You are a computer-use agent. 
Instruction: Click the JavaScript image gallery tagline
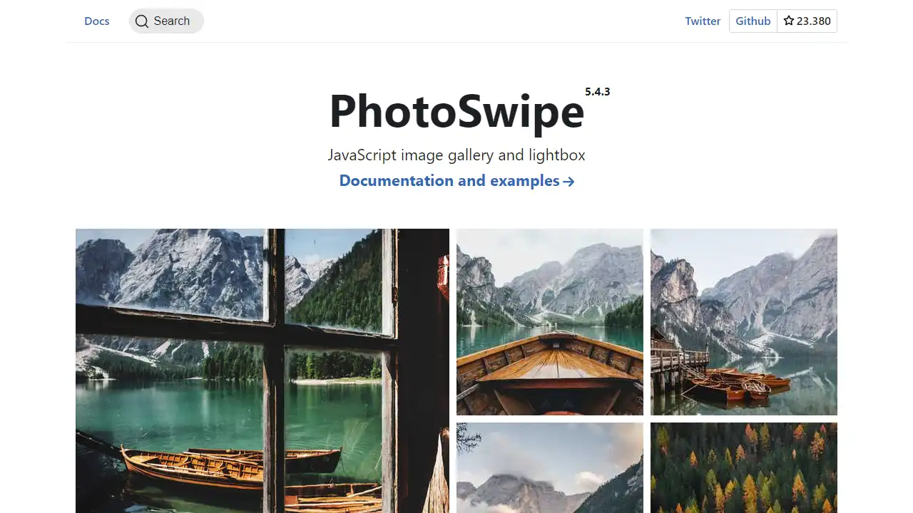(x=456, y=155)
